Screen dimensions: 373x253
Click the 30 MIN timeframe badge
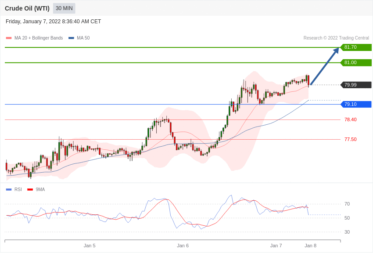click(64, 8)
